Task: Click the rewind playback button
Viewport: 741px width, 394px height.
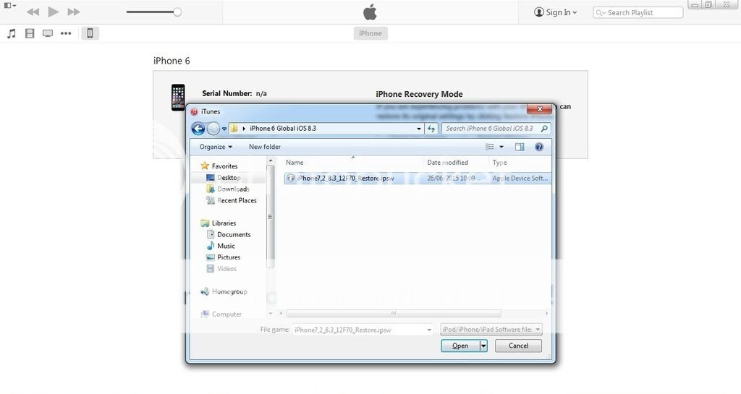Action: coord(33,12)
